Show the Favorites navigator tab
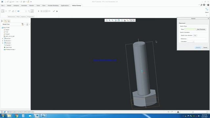Image resolution: width=210 pixels, height=118 pixels. click(9, 21)
